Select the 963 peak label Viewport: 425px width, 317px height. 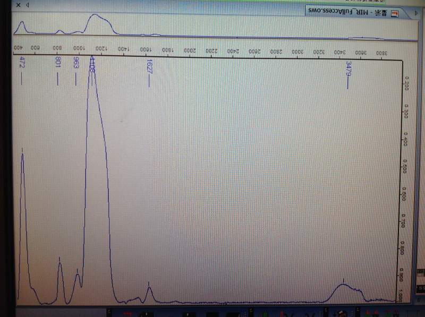(76, 62)
